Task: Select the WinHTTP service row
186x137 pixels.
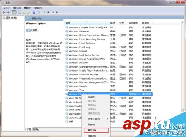Action: [75, 98]
